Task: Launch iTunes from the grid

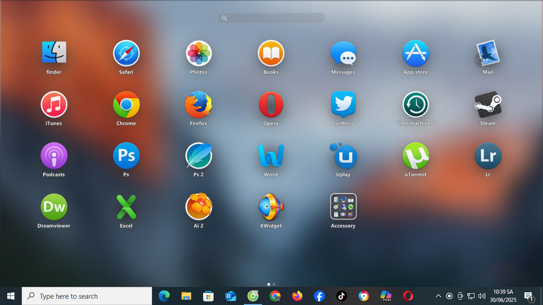Action: pyautogui.click(x=54, y=104)
